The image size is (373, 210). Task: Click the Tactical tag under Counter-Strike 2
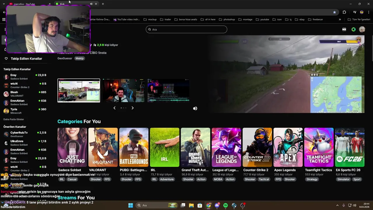coord(264,179)
